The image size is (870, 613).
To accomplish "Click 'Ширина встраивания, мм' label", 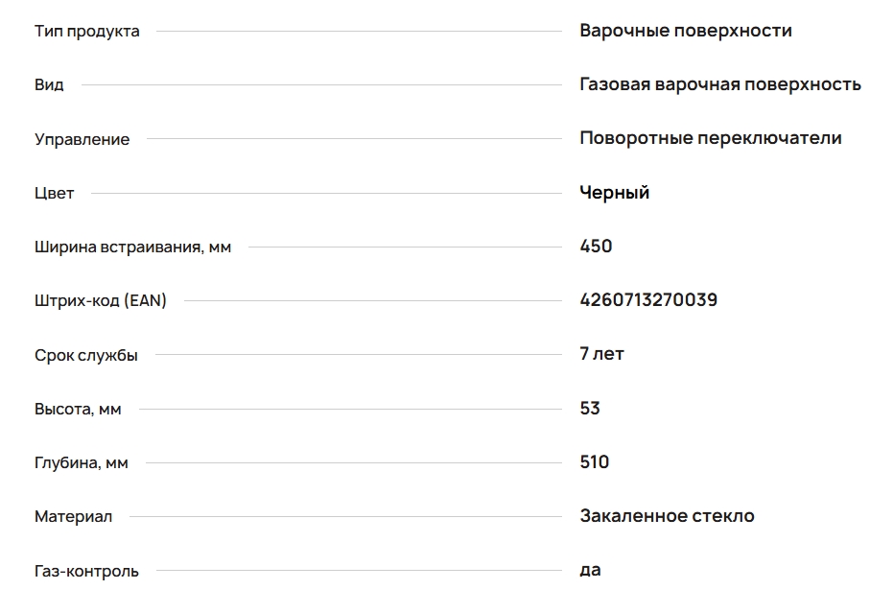I will click(x=133, y=248).
